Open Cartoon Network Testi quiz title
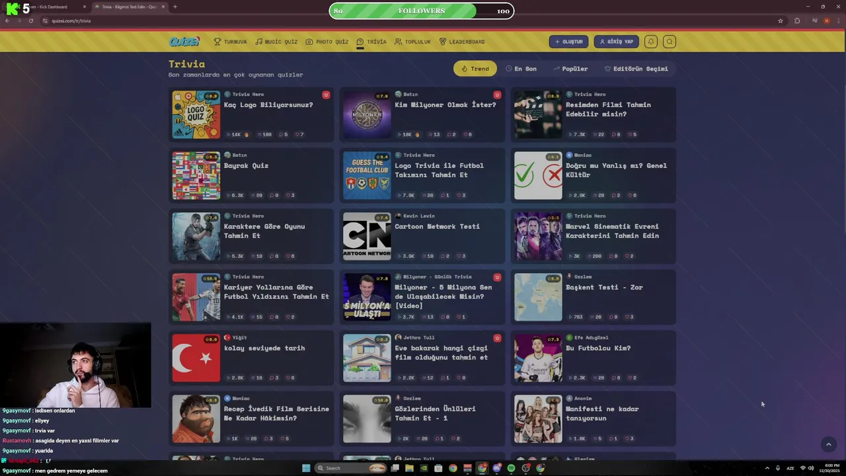 click(x=437, y=226)
